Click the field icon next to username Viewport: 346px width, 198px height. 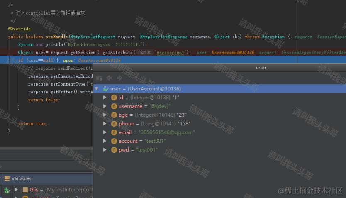click(114, 106)
